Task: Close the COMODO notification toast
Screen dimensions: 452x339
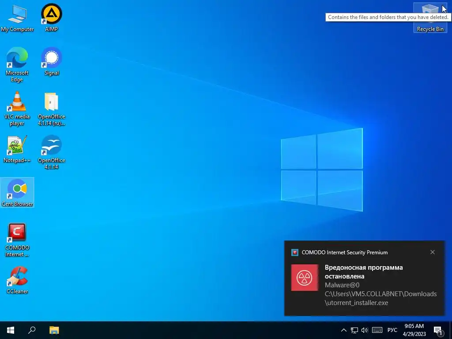Action: (x=433, y=252)
